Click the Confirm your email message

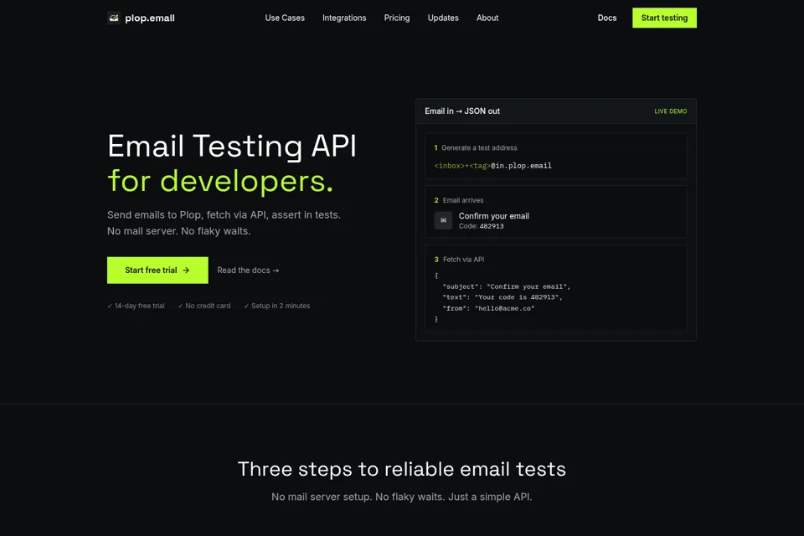(494, 216)
